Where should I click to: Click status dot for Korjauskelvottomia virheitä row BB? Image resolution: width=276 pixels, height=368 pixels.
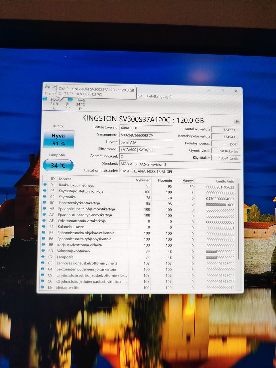43,244
